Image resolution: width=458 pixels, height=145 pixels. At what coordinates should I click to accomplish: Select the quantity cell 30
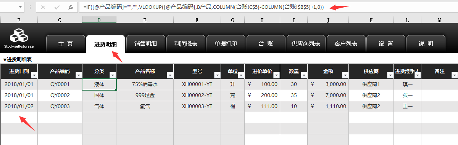[294, 84]
